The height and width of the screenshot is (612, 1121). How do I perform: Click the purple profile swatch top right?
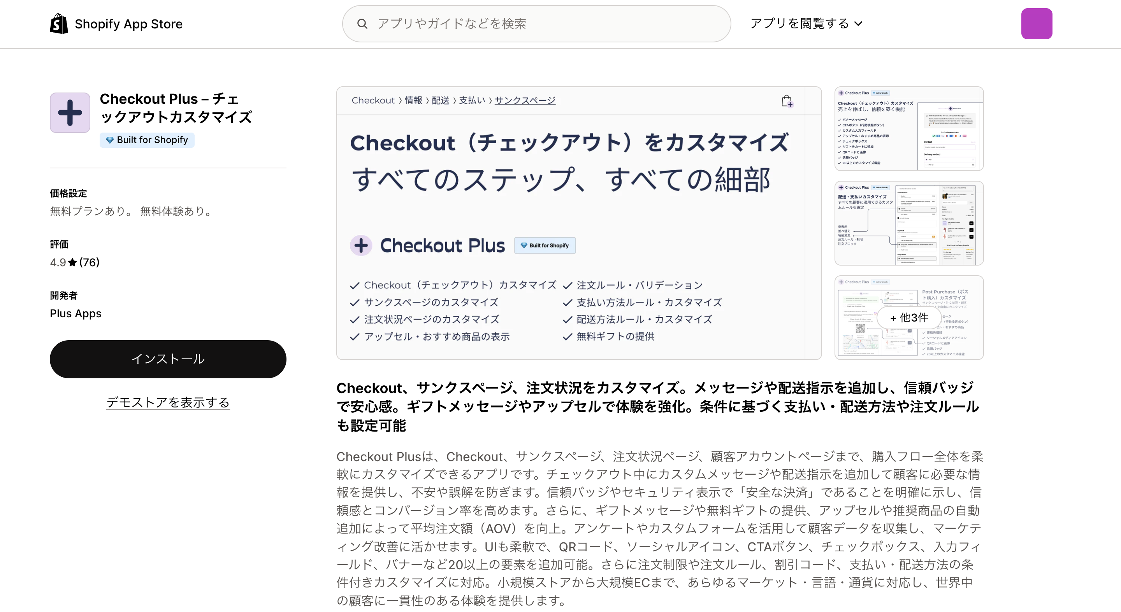click(x=1037, y=23)
